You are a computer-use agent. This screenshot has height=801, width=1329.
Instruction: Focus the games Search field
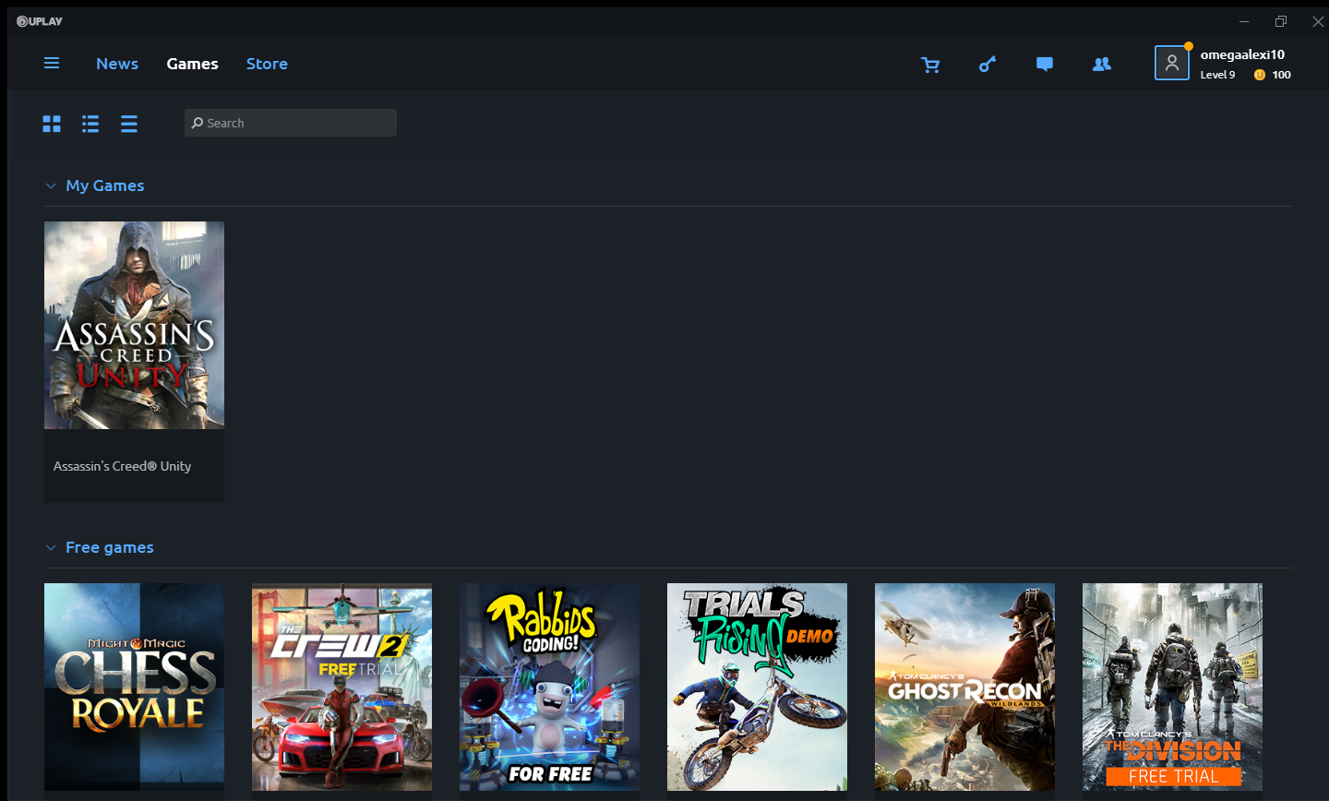coord(291,123)
